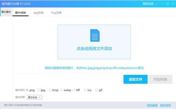
Task: Select png output format radio button
Action: 27,90
